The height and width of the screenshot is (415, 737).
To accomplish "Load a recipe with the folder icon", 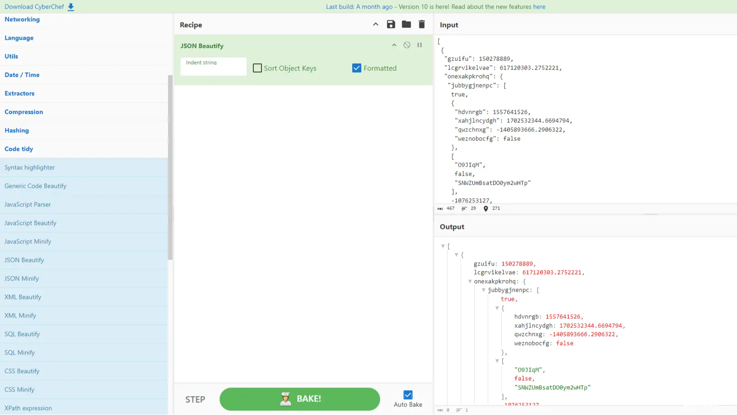I will point(406,24).
